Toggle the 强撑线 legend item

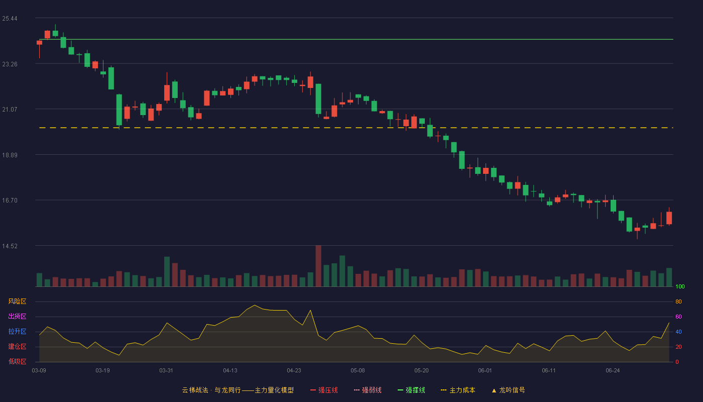pos(411,390)
